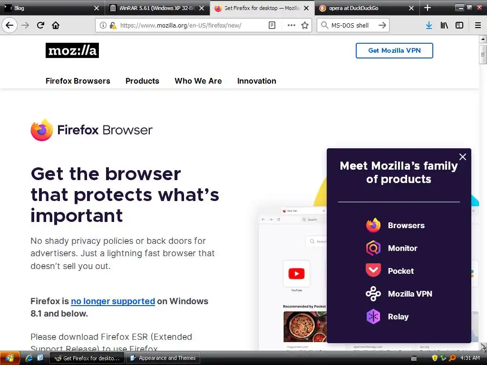Toggle the sidebars button
The height and width of the screenshot is (365, 487).
(459, 25)
